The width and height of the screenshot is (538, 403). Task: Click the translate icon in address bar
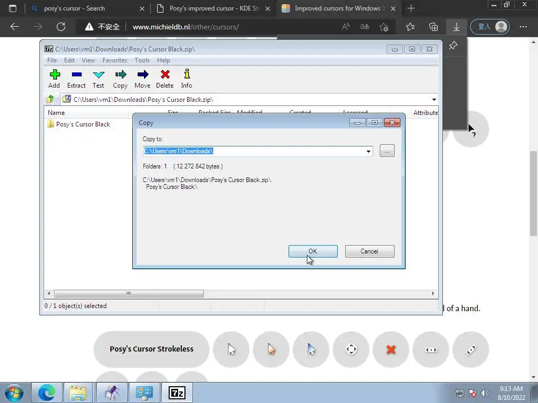[365, 27]
